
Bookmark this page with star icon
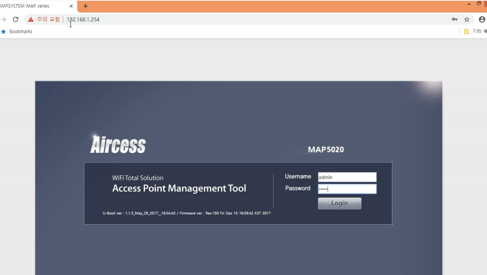pos(467,19)
